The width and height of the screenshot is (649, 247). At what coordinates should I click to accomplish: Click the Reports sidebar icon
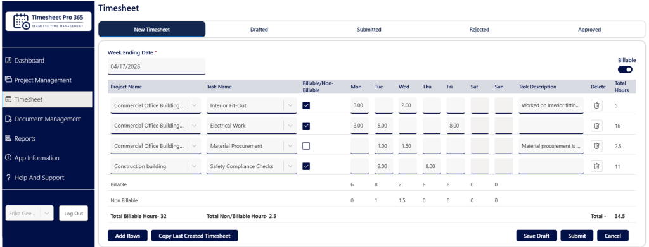(x=8, y=138)
